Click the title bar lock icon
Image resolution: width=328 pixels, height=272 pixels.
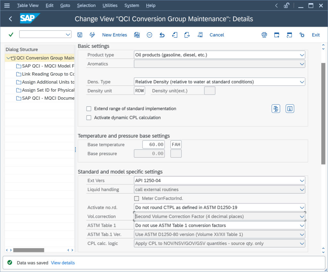(x=286, y=5)
